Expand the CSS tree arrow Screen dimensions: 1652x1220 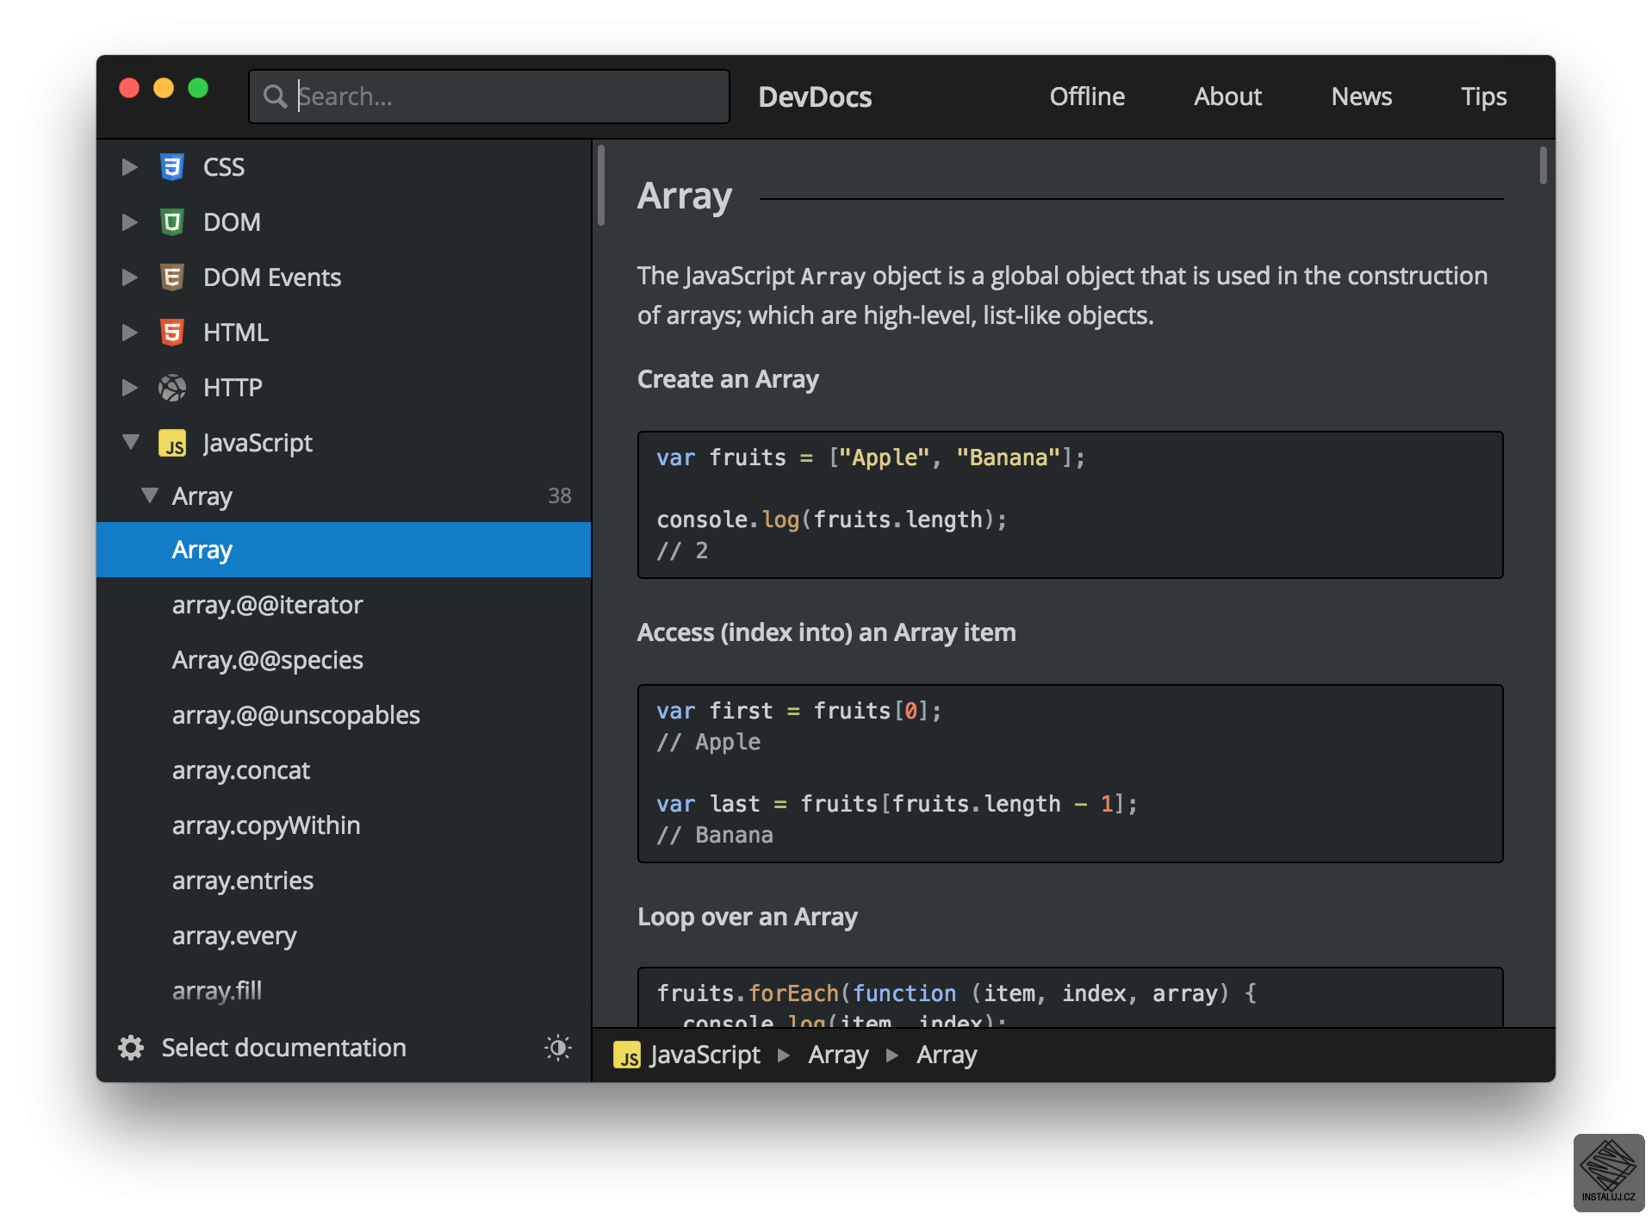(x=130, y=166)
